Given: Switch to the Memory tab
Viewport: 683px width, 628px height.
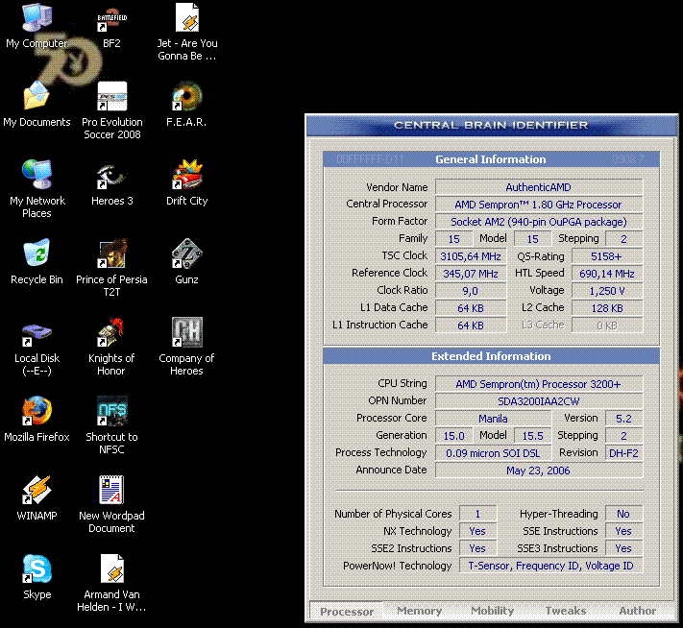Looking at the screenshot, I should (419, 611).
